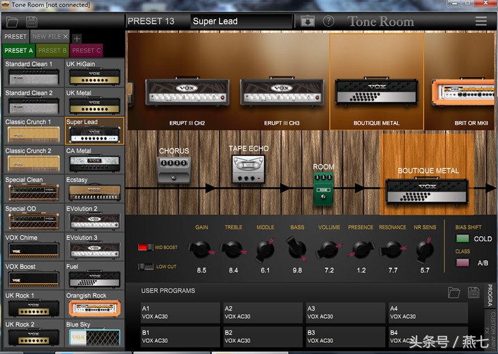This screenshot has width=498, height=354.
Task: Click the write-to-amp download icon
Action: (x=308, y=21)
